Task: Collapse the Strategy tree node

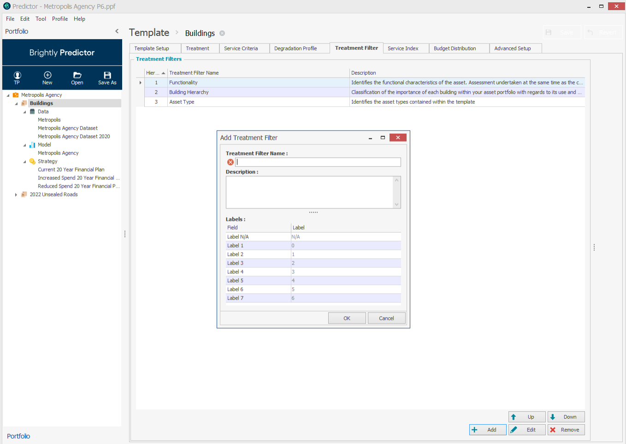Action: (x=24, y=162)
